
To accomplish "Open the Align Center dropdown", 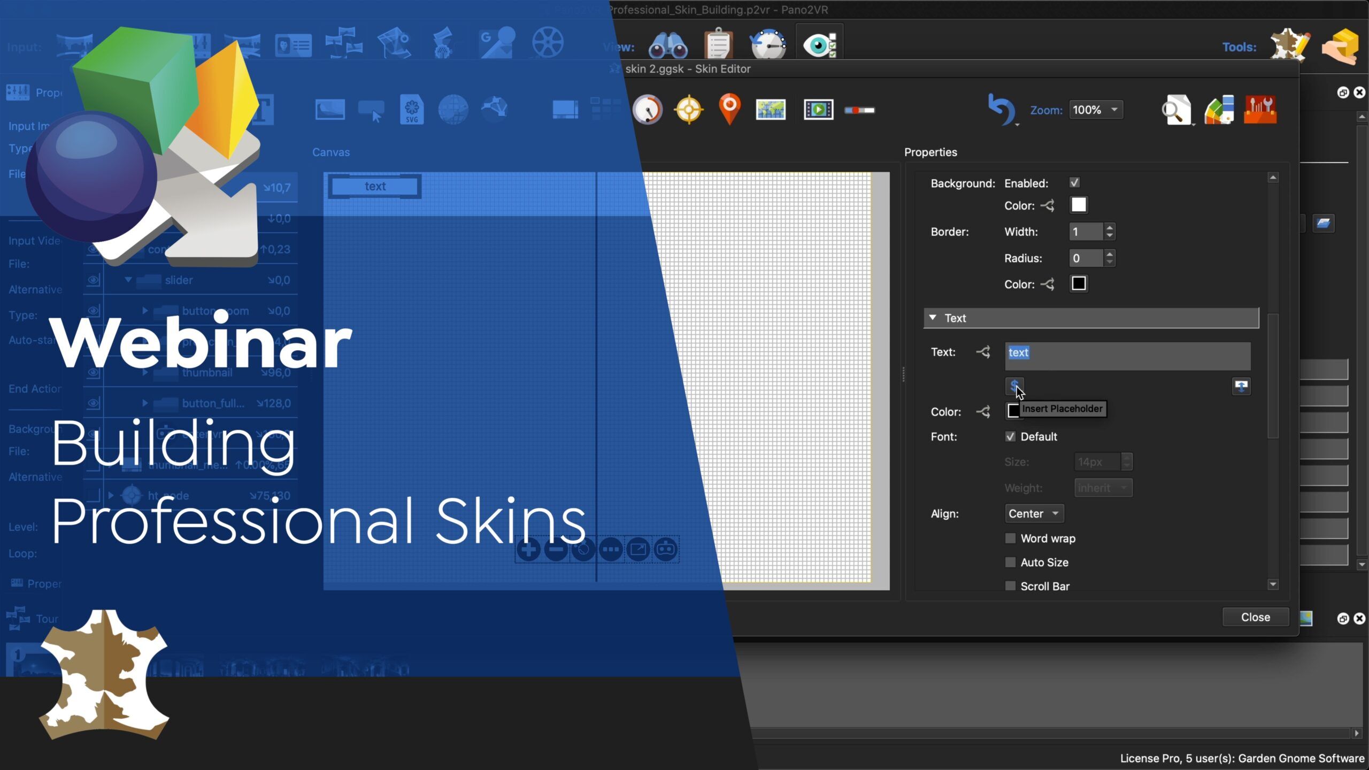I will point(1034,513).
